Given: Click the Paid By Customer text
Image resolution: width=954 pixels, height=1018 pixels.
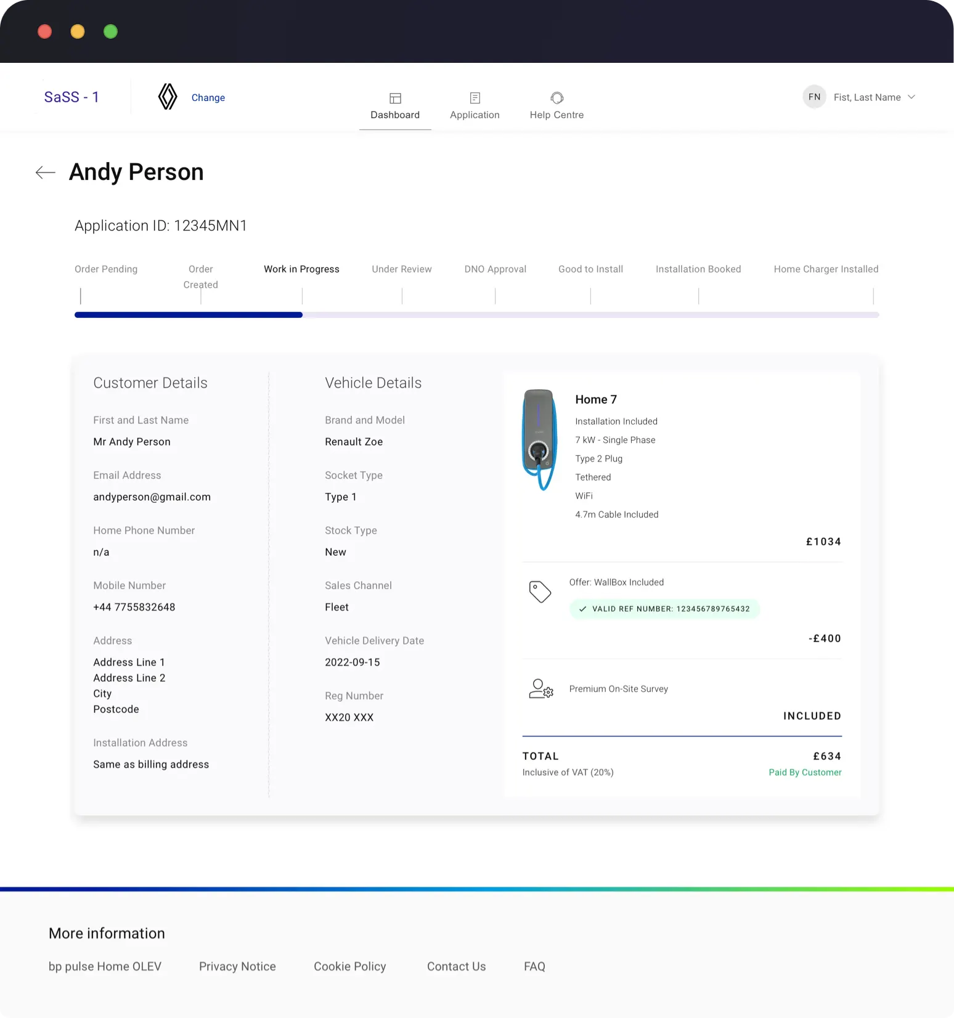Looking at the screenshot, I should click(x=805, y=772).
